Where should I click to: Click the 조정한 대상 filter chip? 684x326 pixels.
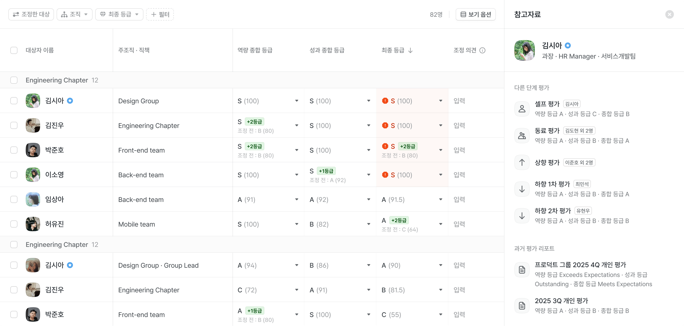pos(31,14)
